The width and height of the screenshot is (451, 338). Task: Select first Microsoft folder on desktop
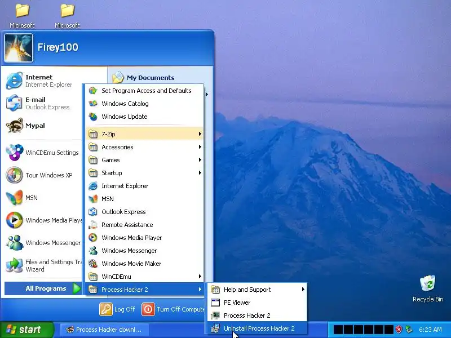(x=22, y=16)
